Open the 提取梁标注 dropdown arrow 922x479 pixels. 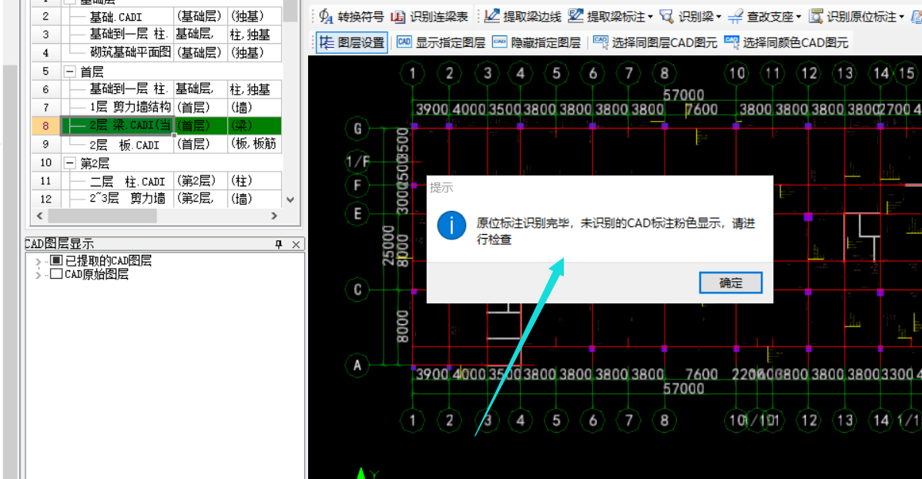[650, 17]
